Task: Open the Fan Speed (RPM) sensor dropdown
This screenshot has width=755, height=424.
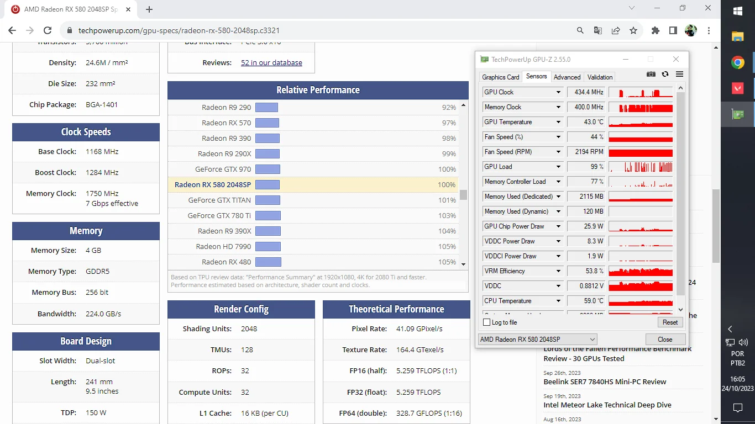Action: pos(558,152)
